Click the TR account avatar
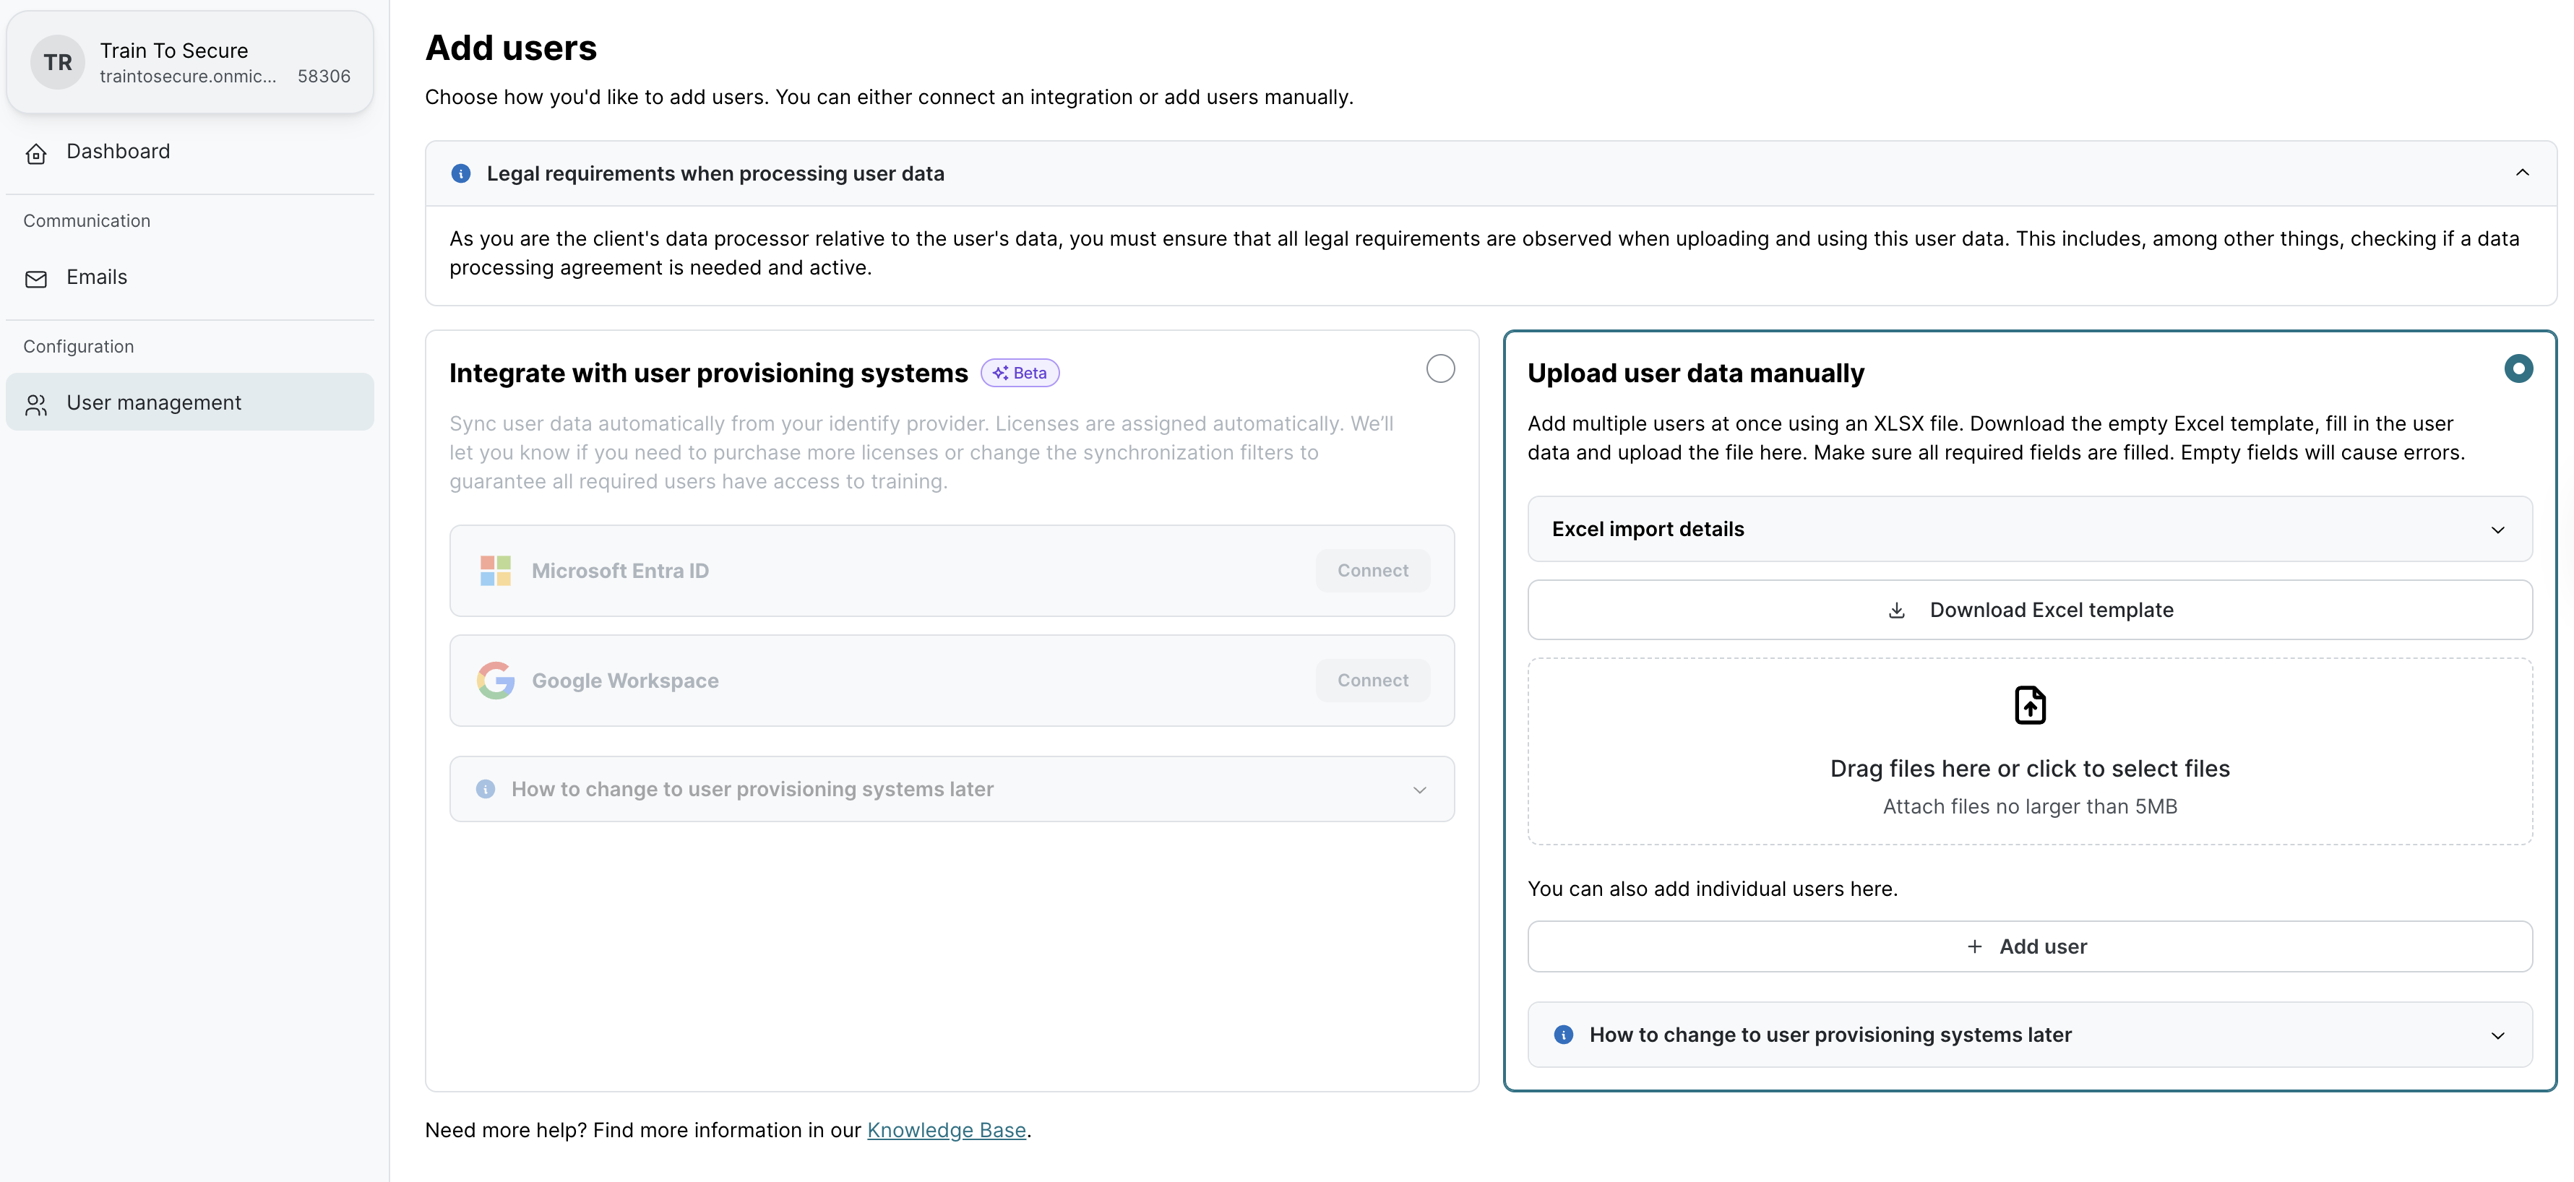Image resolution: width=2574 pixels, height=1182 pixels. tap(57, 62)
